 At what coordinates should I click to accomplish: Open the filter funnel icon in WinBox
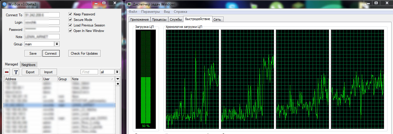(x=16, y=72)
